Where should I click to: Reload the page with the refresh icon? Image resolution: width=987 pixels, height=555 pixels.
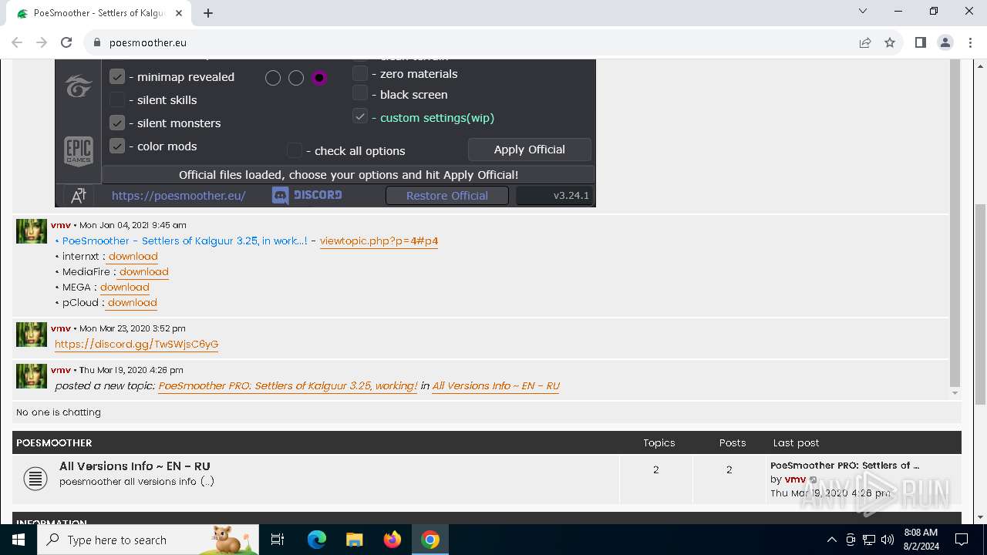[66, 42]
